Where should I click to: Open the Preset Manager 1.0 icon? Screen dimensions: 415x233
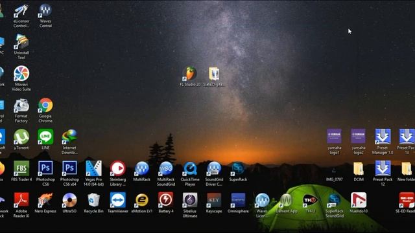pyautogui.click(x=383, y=137)
